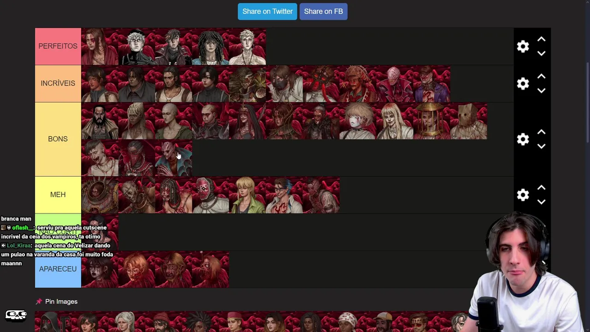Screen dimensions: 590x332
Task: Click the Pin Images pushpin icon
Action: 39,302
